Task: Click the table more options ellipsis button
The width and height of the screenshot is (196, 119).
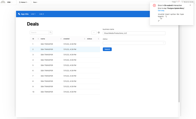Action: (x=94, y=33)
